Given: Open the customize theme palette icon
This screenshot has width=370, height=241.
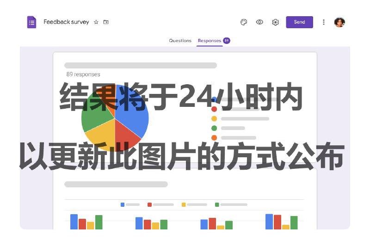Looking at the screenshot, I should [x=244, y=22].
